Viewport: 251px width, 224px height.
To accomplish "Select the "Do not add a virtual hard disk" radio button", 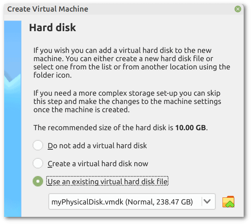I will [x=38, y=145].
